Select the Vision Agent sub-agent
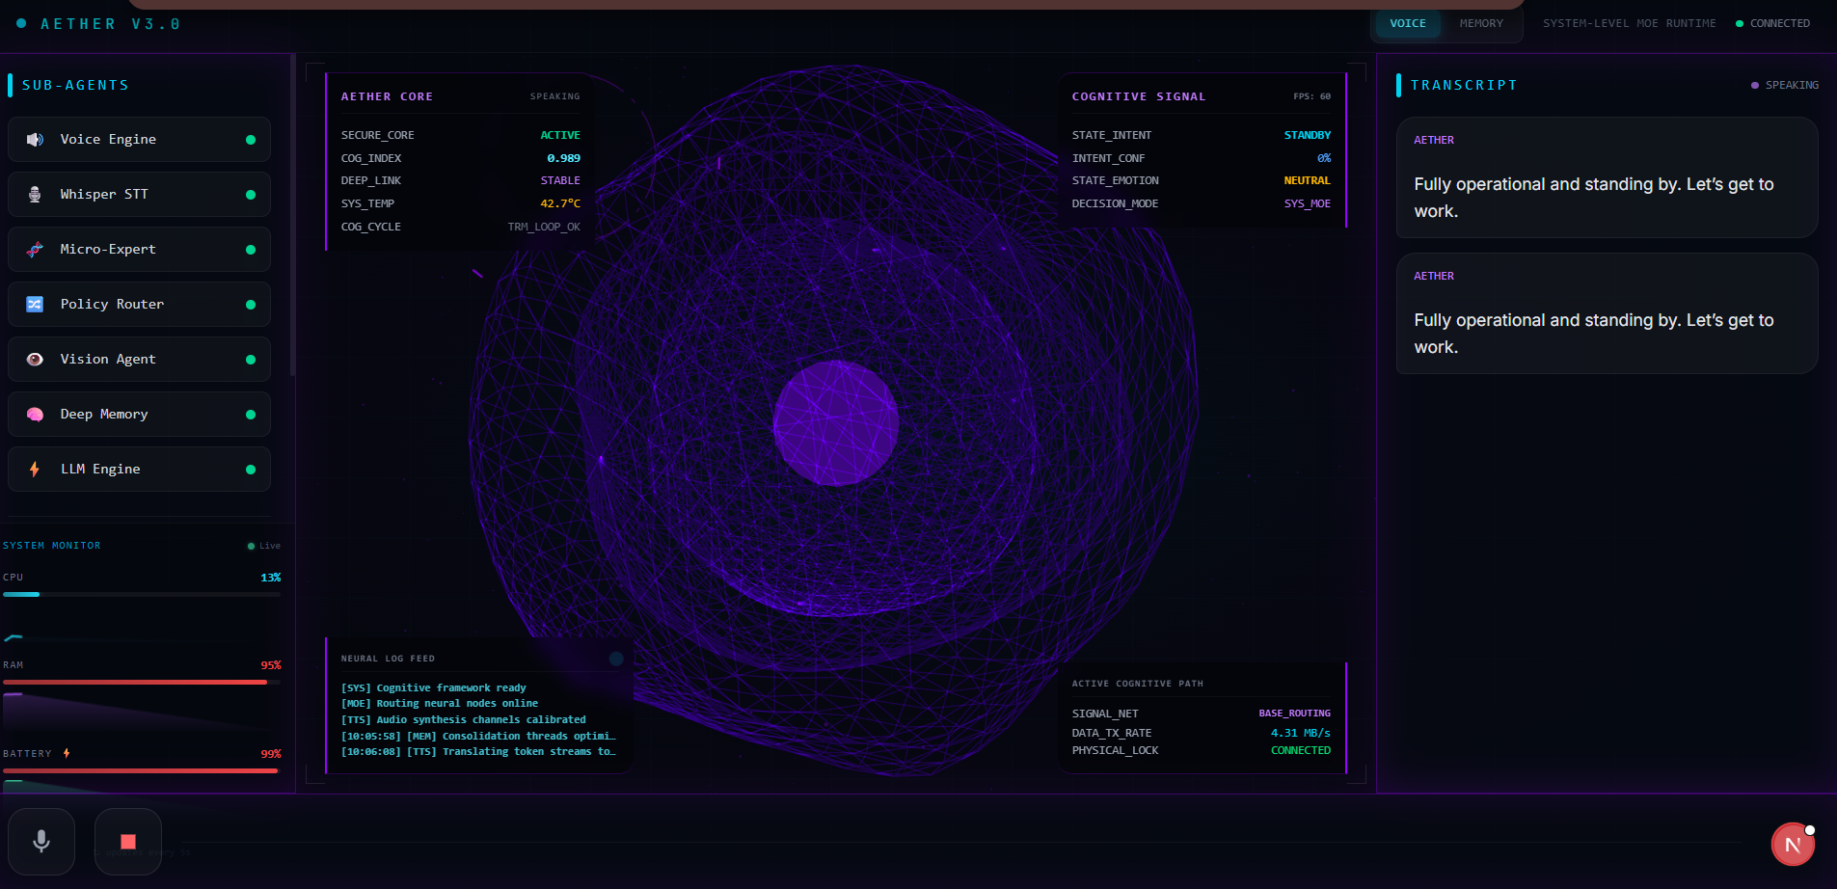This screenshot has width=1837, height=889. click(139, 360)
